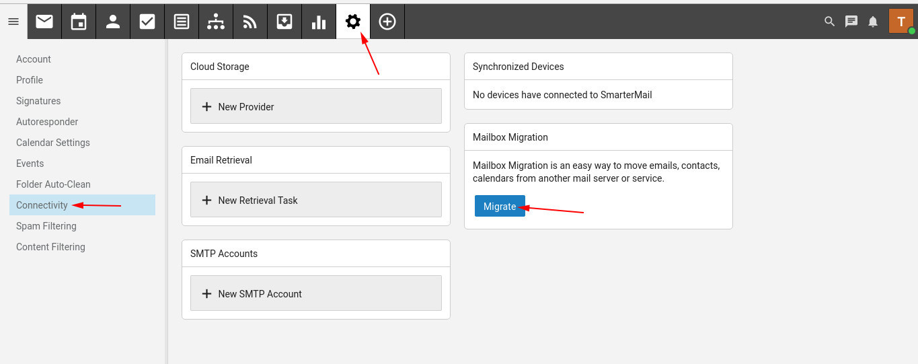Image resolution: width=918 pixels, height=364 pixels.
Task: Click the notifications bell icon
Action: 873,22
